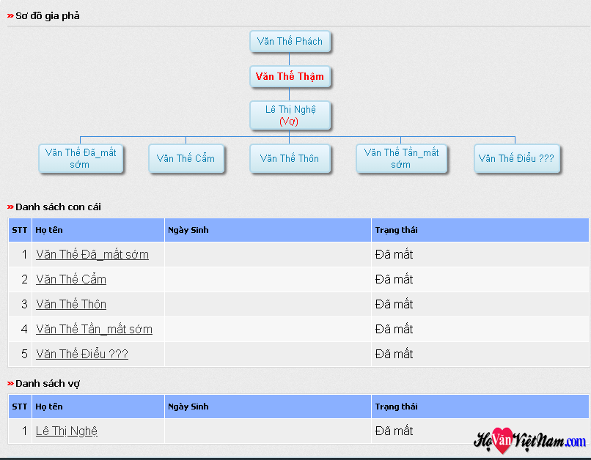Click Trạng thái column header in wives table
591x460 pixels.
[x=396, y=407]
